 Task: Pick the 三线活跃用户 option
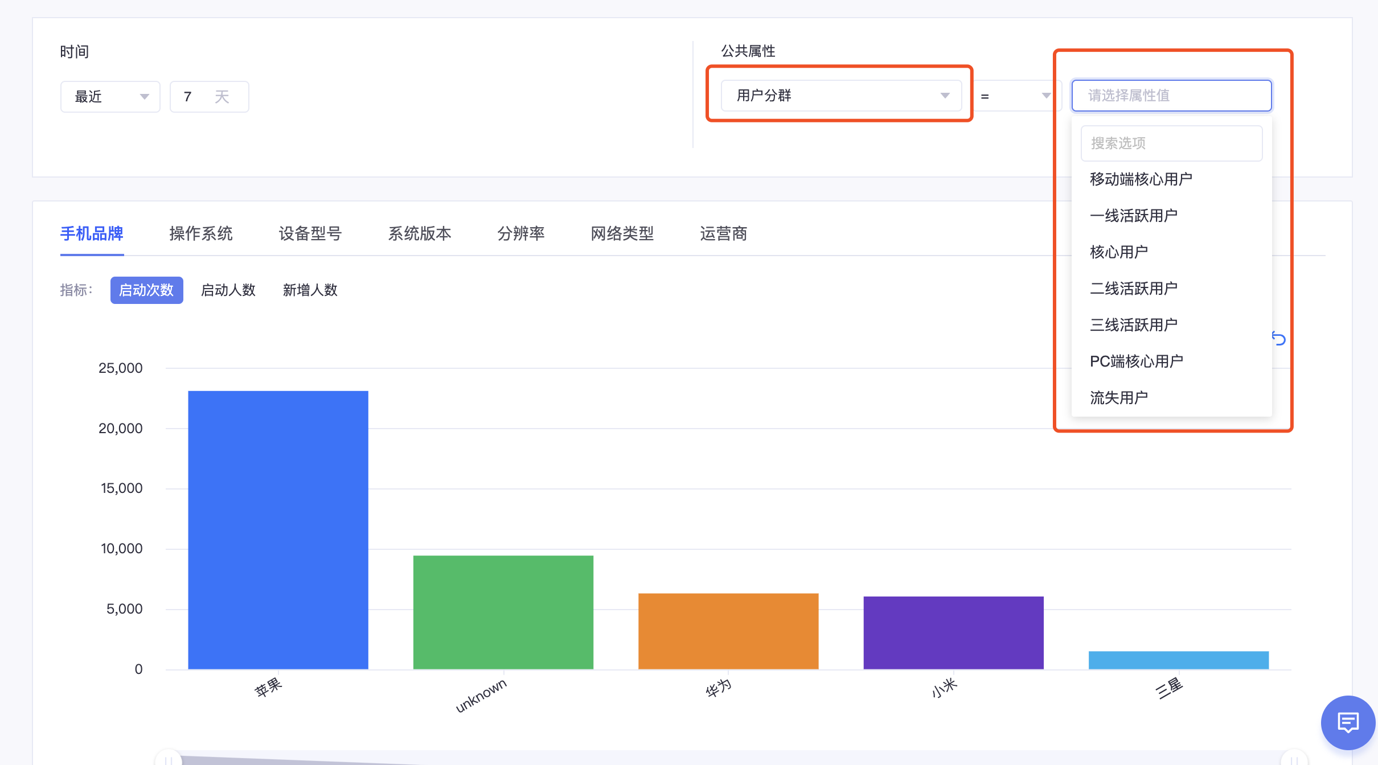[x=1171, y=325]
